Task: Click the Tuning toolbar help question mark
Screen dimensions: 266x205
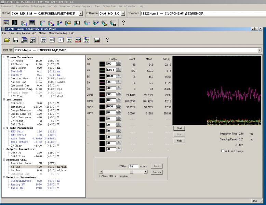Action: pos(107,40)
